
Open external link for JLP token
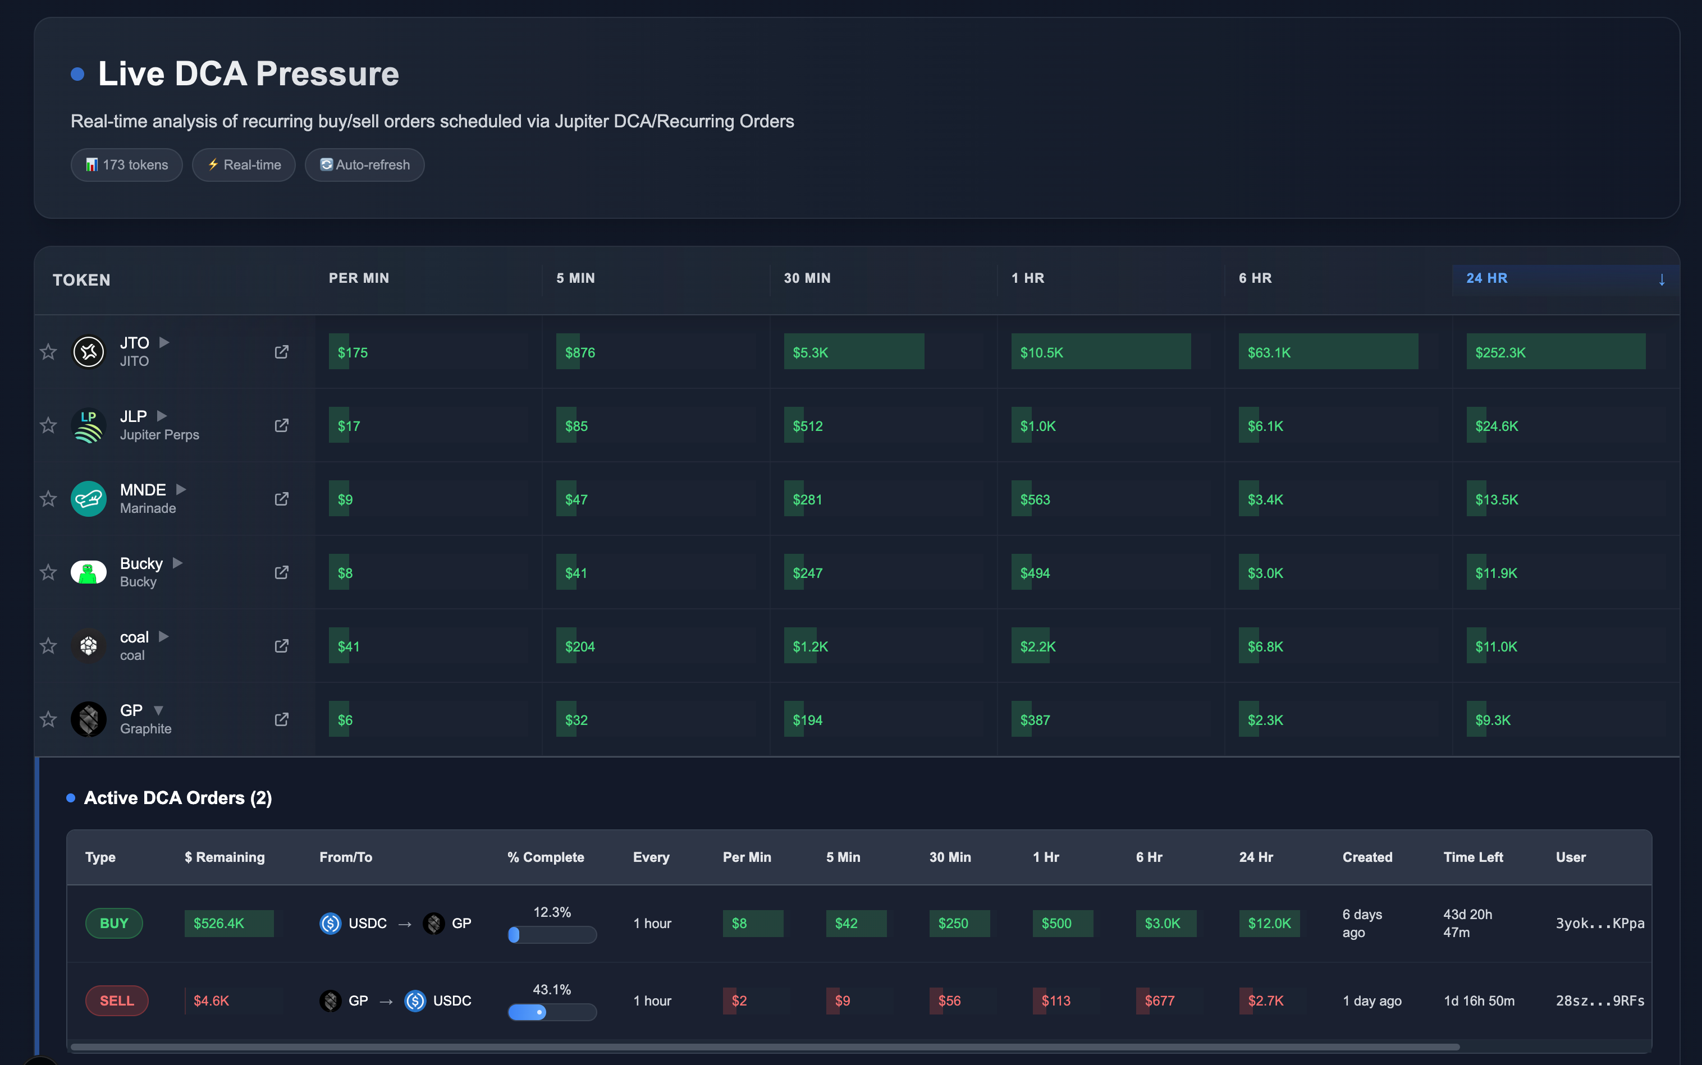click(x=282, y=425)
